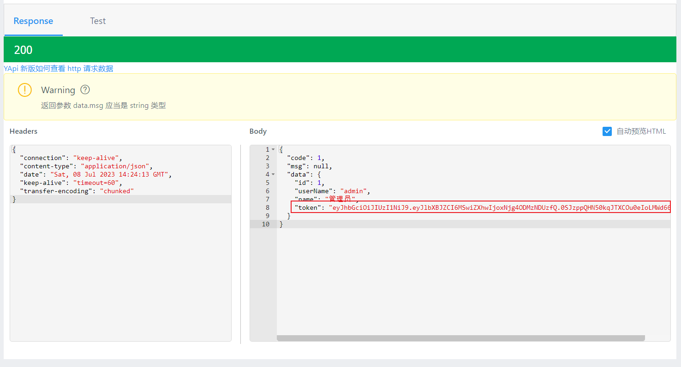
Task: Open the YApi http request data link
Action: (59, 69)
